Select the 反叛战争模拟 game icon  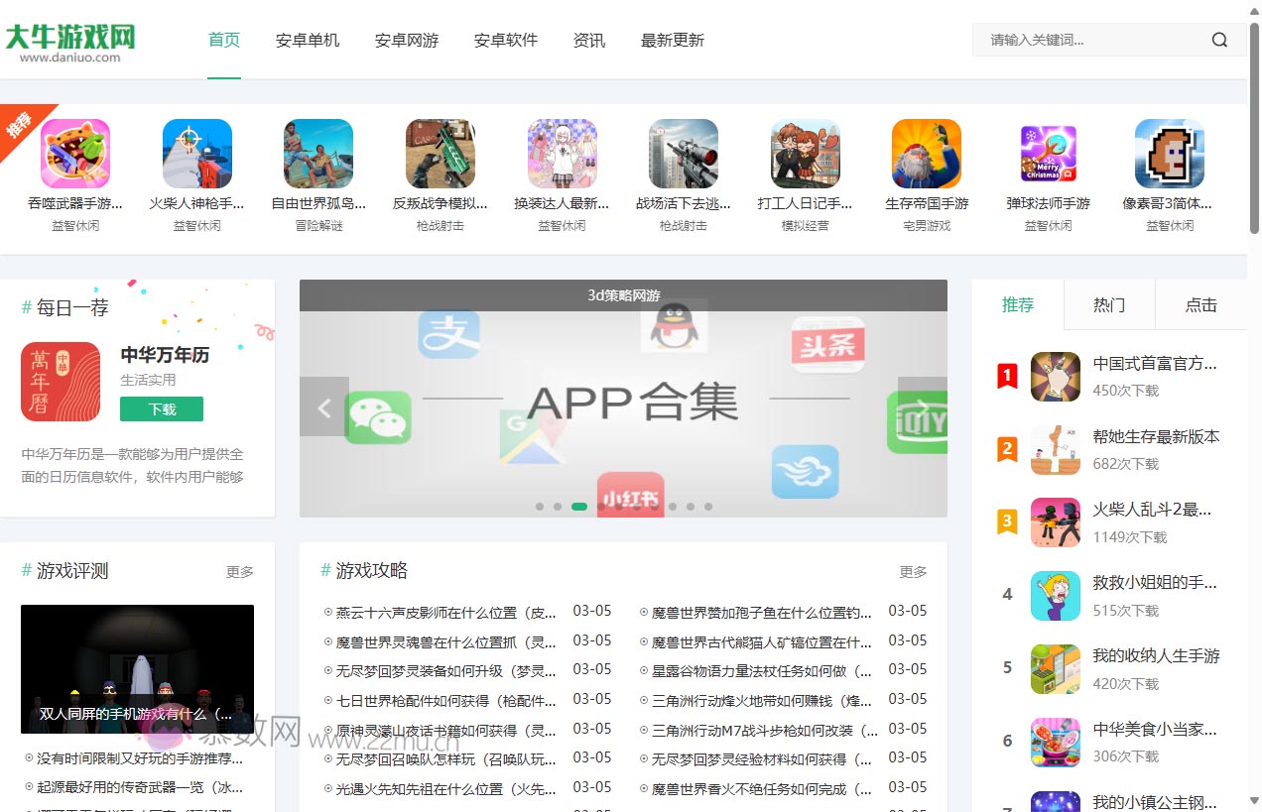coord(440,154)
